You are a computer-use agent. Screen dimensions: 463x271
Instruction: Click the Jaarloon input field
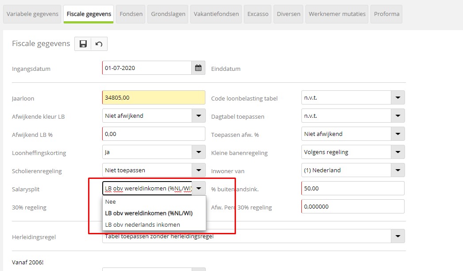(153, 98)
